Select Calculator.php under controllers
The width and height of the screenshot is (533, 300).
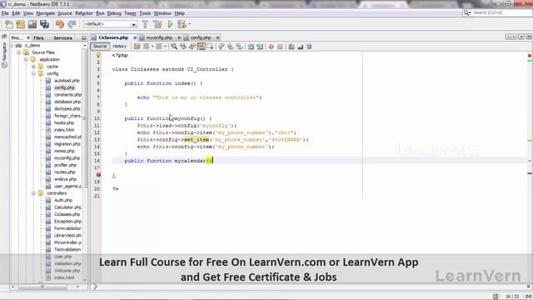click(x=67, y=207)
